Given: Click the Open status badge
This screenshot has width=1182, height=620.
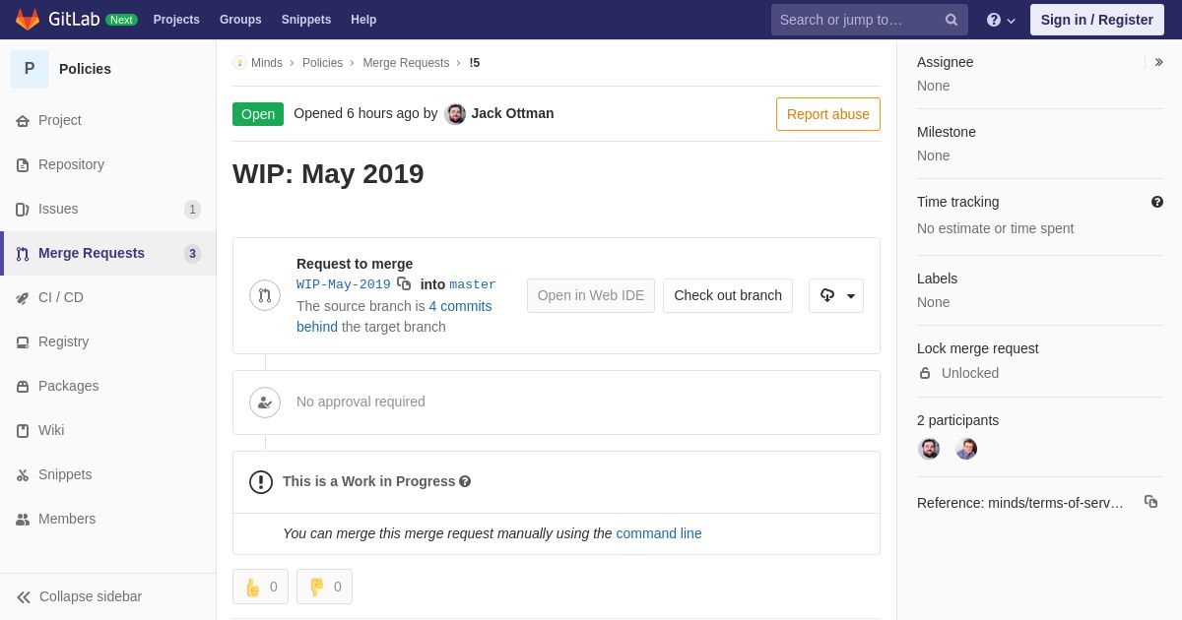Looking at the screenshot, I should pyautogui.click(x=258, y=114).
